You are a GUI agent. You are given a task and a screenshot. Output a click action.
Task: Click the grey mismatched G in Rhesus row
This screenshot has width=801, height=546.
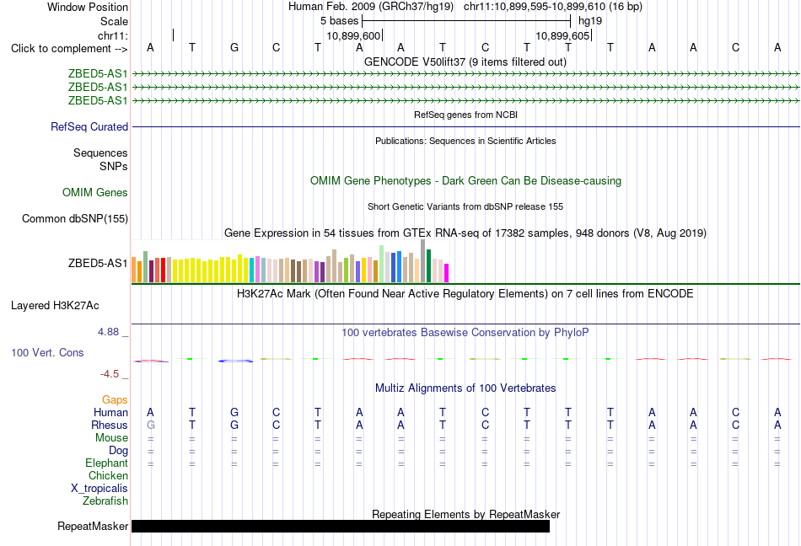click(x=150, y=425)
